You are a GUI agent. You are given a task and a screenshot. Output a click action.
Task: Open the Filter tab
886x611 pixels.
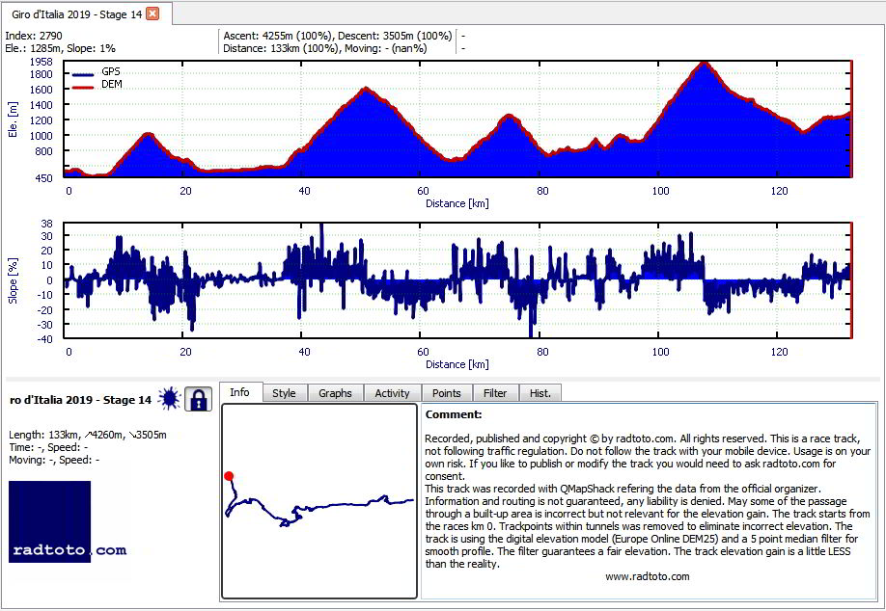coord(495,393)
